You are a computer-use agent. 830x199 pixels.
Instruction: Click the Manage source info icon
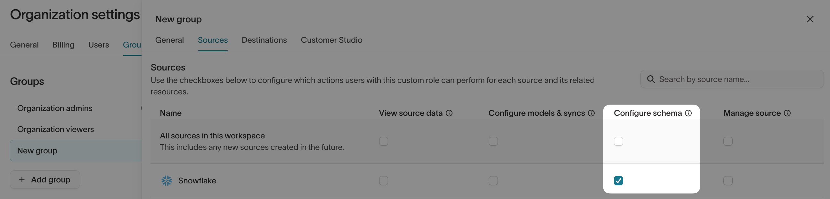coord(788,113)
